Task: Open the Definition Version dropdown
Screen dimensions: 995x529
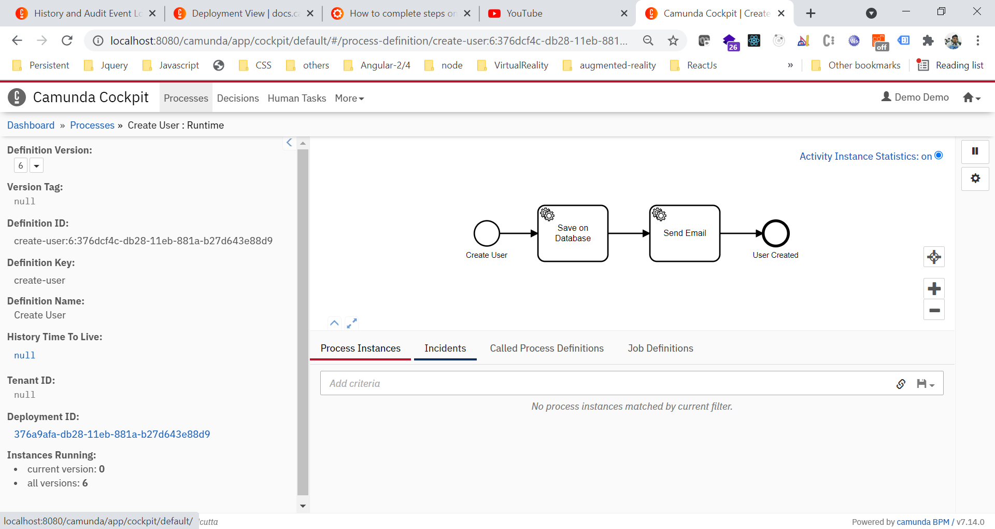Action: click(36, 166)
